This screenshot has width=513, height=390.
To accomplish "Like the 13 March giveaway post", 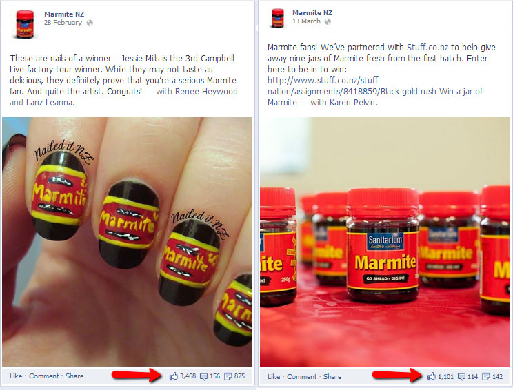I will coord(274,377).
